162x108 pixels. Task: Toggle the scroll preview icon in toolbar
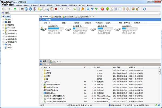click(x=128, y=9)
